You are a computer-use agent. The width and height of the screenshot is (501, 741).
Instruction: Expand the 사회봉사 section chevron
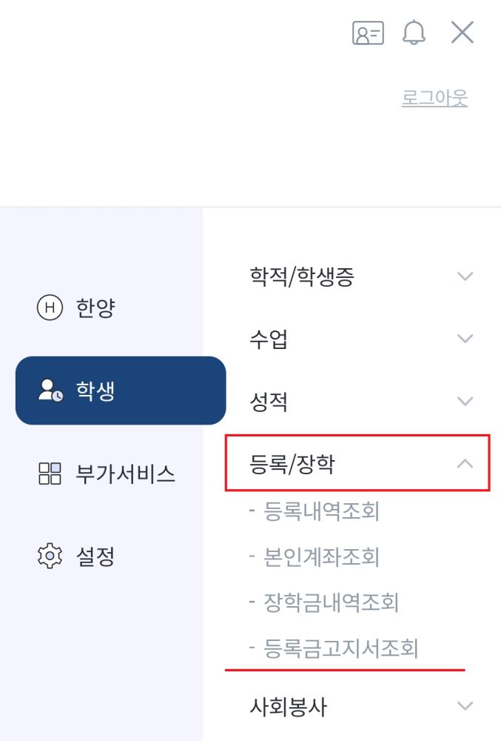[x=465, y=706]
